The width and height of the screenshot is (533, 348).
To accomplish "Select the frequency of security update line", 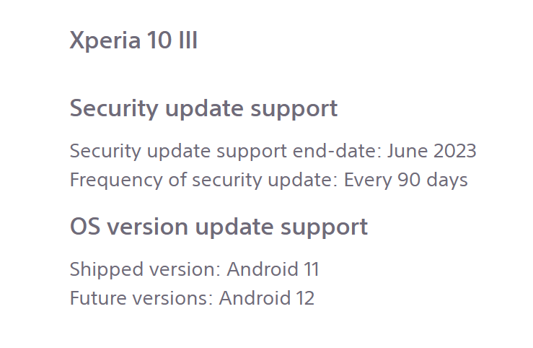I will 268,180.
